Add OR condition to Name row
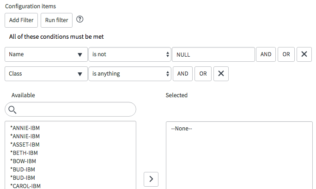The image size is (316, 189). click(x=286, y=54)
